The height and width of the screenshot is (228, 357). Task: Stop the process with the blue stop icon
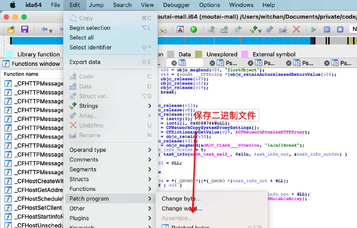[x=340, y=29]
